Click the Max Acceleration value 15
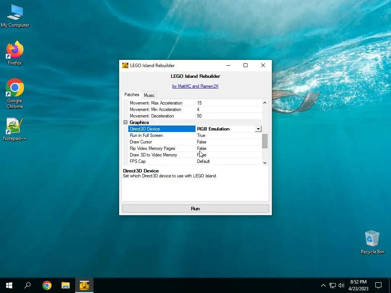Screen dimensions: 391x293 pos(199,103)
